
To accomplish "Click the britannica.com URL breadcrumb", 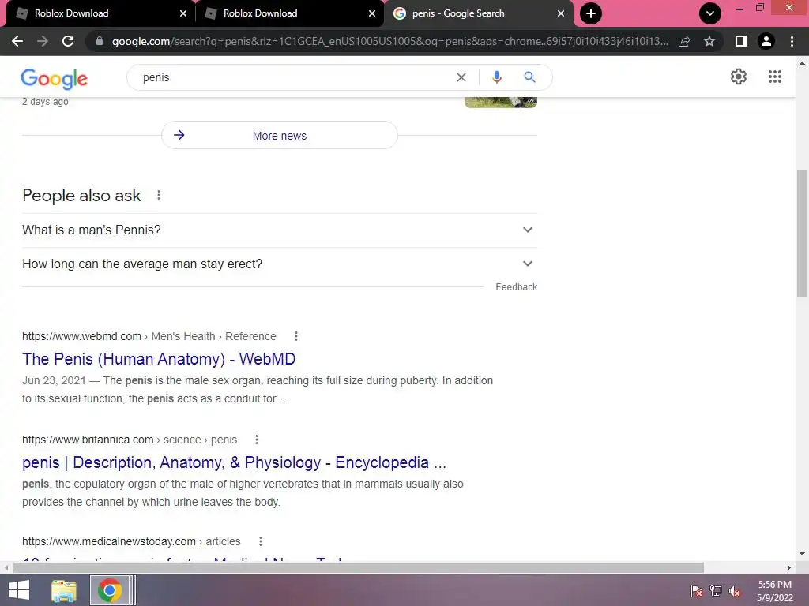I will (130, 440).
